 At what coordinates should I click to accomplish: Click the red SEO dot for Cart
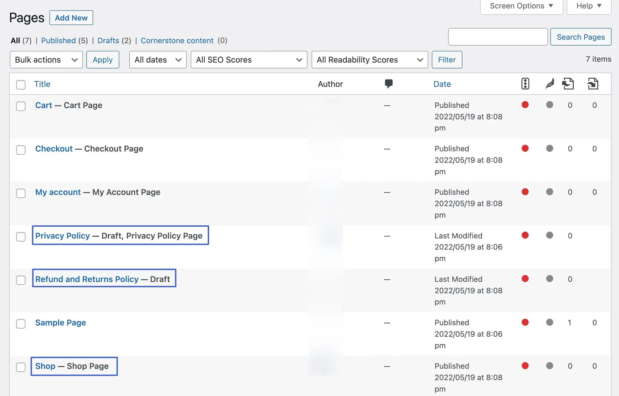525,105
